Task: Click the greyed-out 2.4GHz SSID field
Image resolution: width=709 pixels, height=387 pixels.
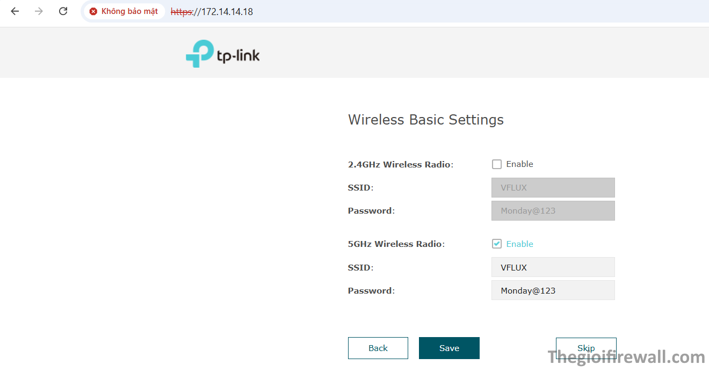Action: pyautogui.click(x=553, y=188)
